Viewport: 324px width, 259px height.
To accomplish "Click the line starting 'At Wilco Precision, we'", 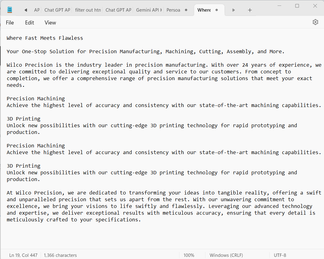I will pos(164,193).
